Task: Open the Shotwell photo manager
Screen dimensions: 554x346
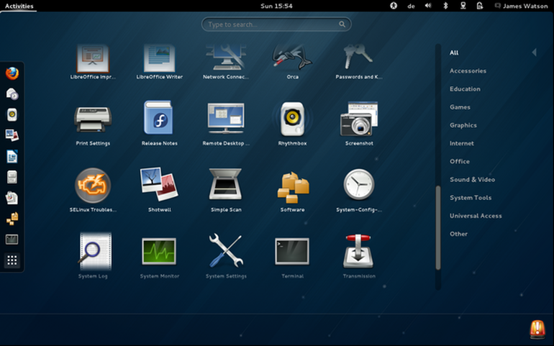Action: pyautogui.click(x=159, y=189)
